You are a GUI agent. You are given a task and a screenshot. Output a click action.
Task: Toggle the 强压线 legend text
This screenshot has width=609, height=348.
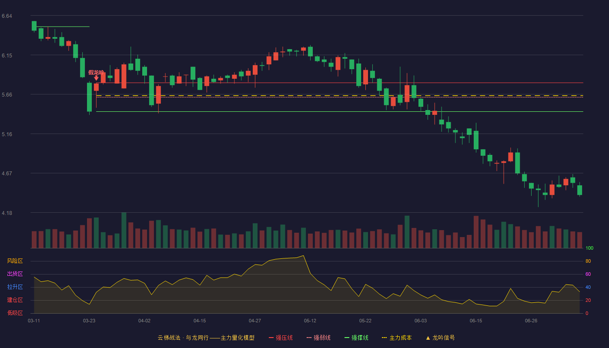tap(284, 338)
